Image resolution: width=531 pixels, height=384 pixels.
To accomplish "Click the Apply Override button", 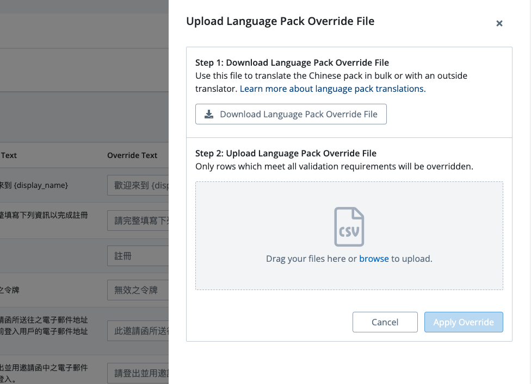I will (464, 322).
